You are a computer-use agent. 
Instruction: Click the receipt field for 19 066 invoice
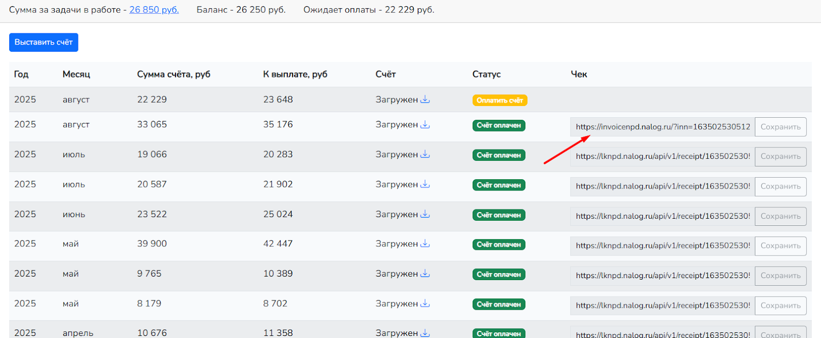click(662, 157)
